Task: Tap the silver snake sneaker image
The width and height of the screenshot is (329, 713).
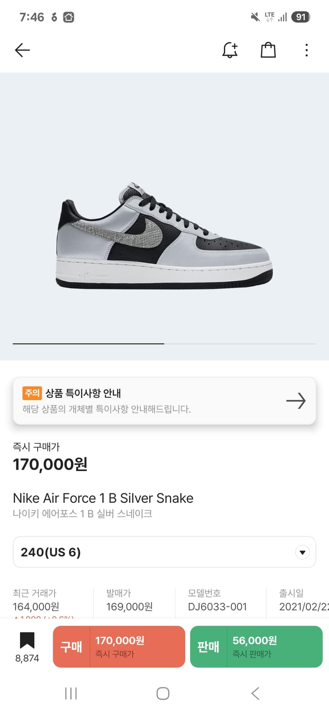Action: point(165,235)
